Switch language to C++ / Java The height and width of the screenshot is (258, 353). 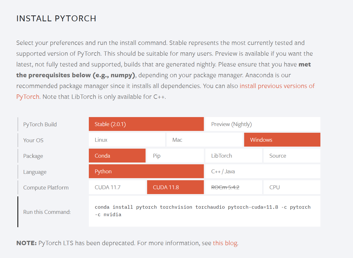pos(262,171)
